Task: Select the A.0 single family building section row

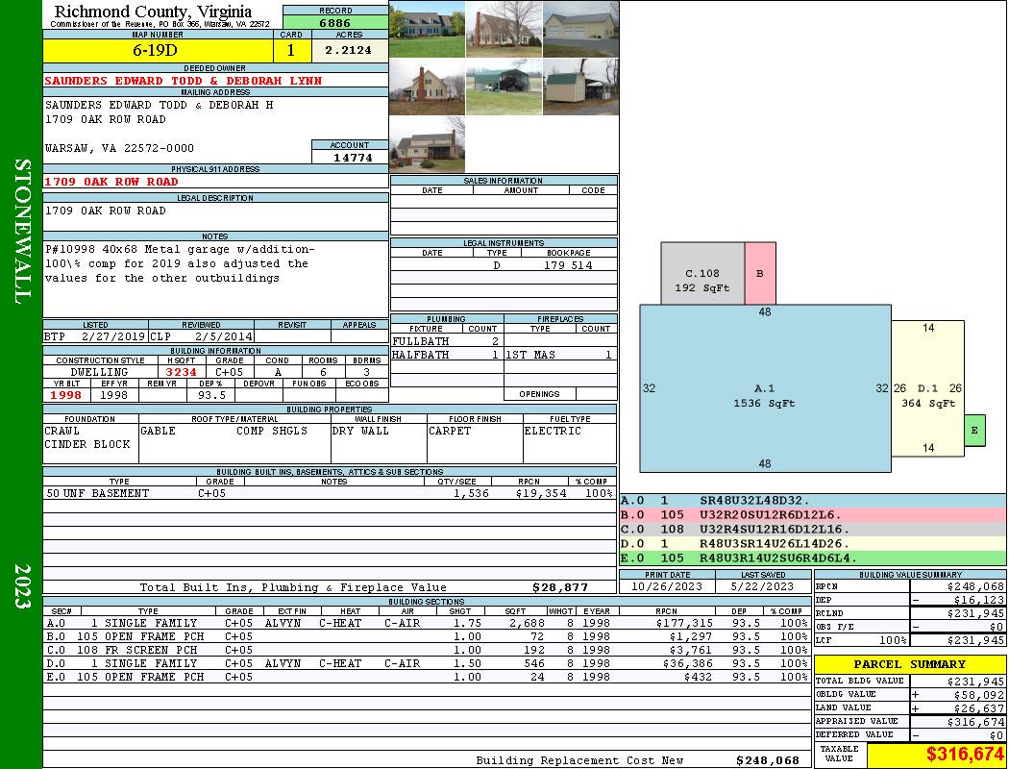Action: (423, 623)
